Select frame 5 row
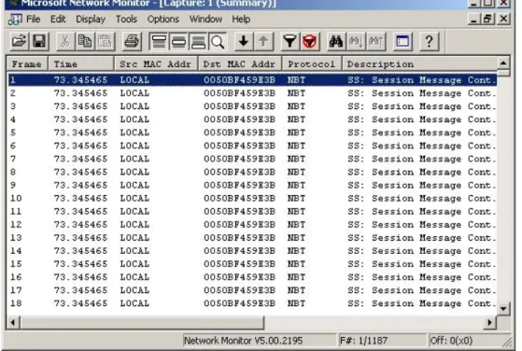This screenshot has height=351, width=522. 252,133
